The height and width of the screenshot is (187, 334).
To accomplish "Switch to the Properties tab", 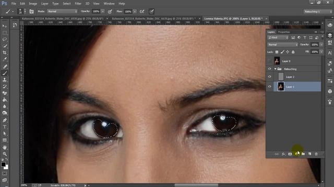I will click(284, 32).
